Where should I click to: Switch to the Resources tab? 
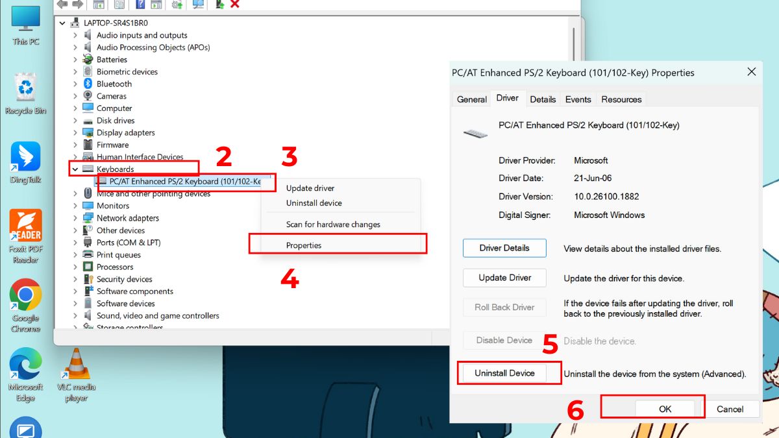pyautogui.click(x=621, y=99)
